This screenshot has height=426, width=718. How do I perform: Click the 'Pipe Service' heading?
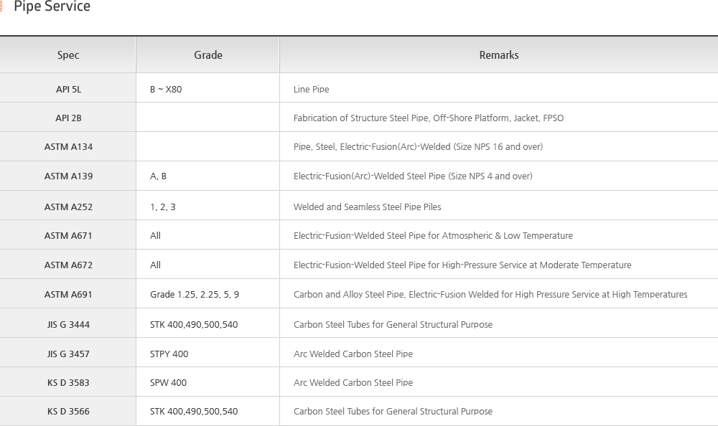tap(52, 7)
